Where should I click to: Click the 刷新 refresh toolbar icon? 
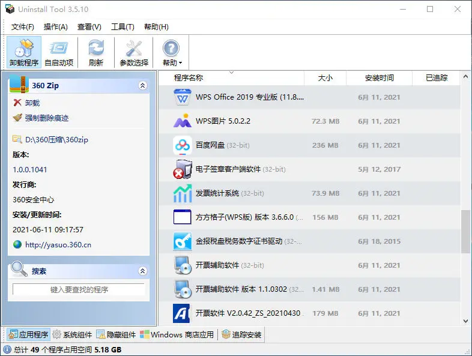pyautogui.click(x=96, y=52)
